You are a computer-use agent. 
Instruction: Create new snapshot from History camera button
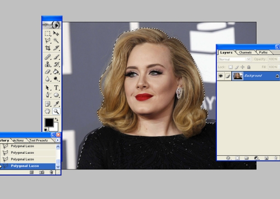(x=42, y=172)
